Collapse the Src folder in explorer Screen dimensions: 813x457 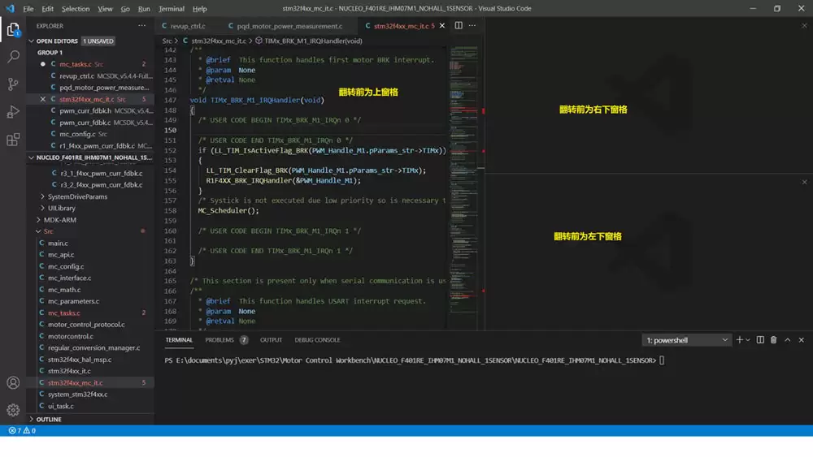pos(48,231)
